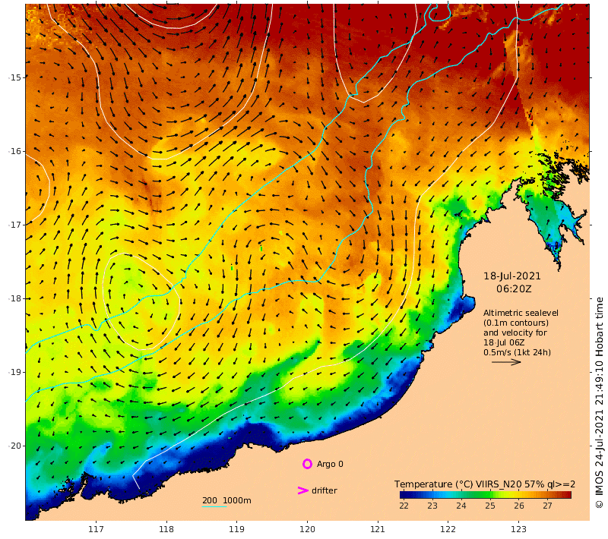
Task: Click the 0.5m/s velocity scale arrow
Action: [x=506, y=362]
